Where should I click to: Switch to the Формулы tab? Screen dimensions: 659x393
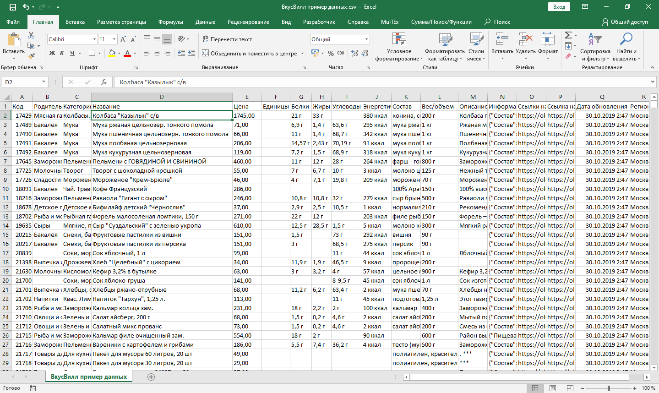click(170, 22)
